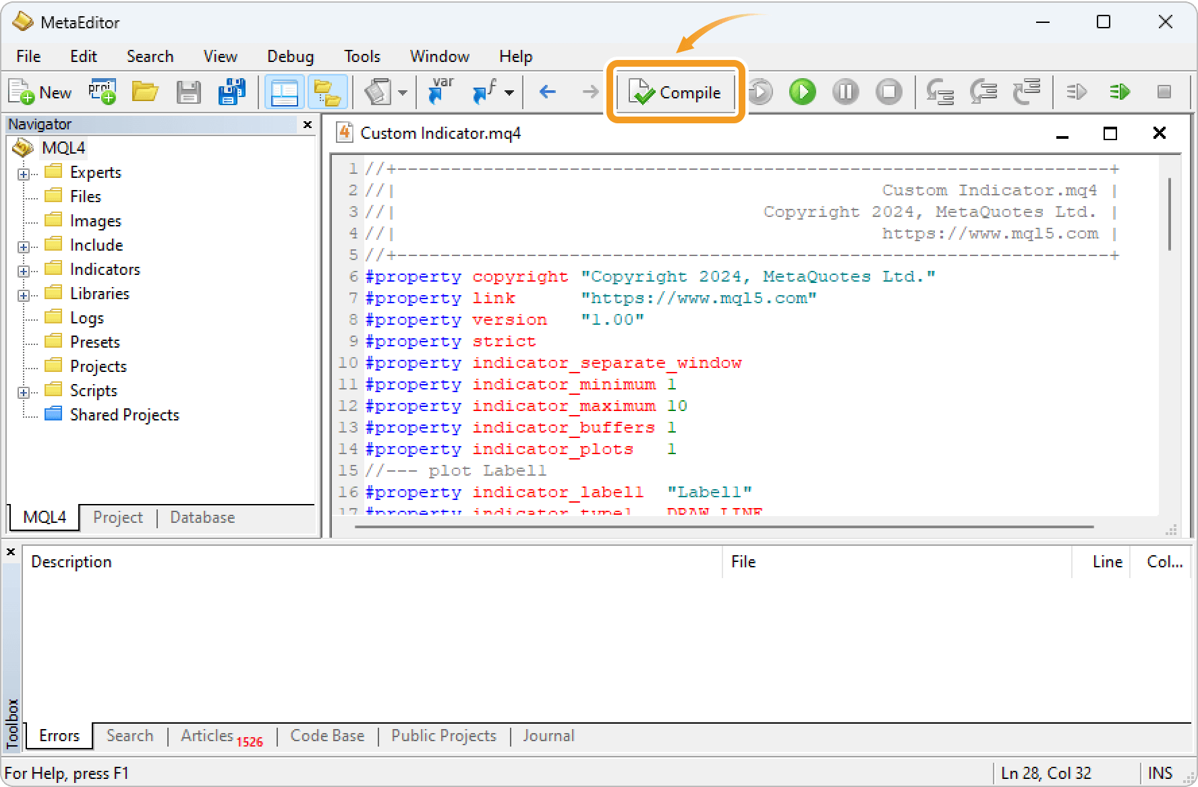The height and width of the screenshot is (787, 1198).
Task: Switch to the Project tab in Navigator
Action: 118,517
